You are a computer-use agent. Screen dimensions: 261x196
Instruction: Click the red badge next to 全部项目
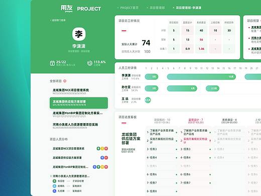point(65,81)
